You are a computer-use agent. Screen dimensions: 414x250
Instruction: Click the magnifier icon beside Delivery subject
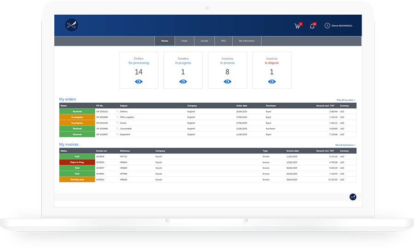[117, 111]
